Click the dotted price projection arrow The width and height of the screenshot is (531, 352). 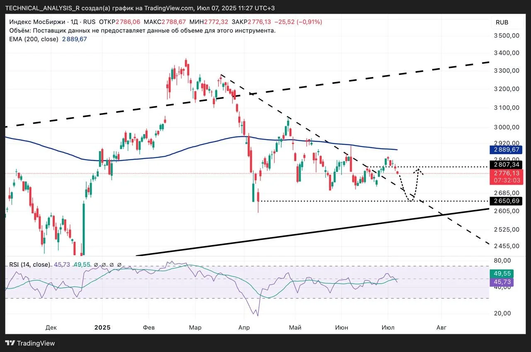[410, 185]
